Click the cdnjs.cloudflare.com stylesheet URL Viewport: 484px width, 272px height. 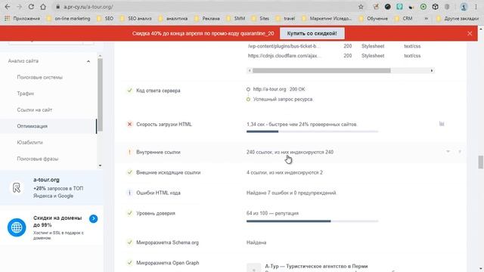coord(284,56)
